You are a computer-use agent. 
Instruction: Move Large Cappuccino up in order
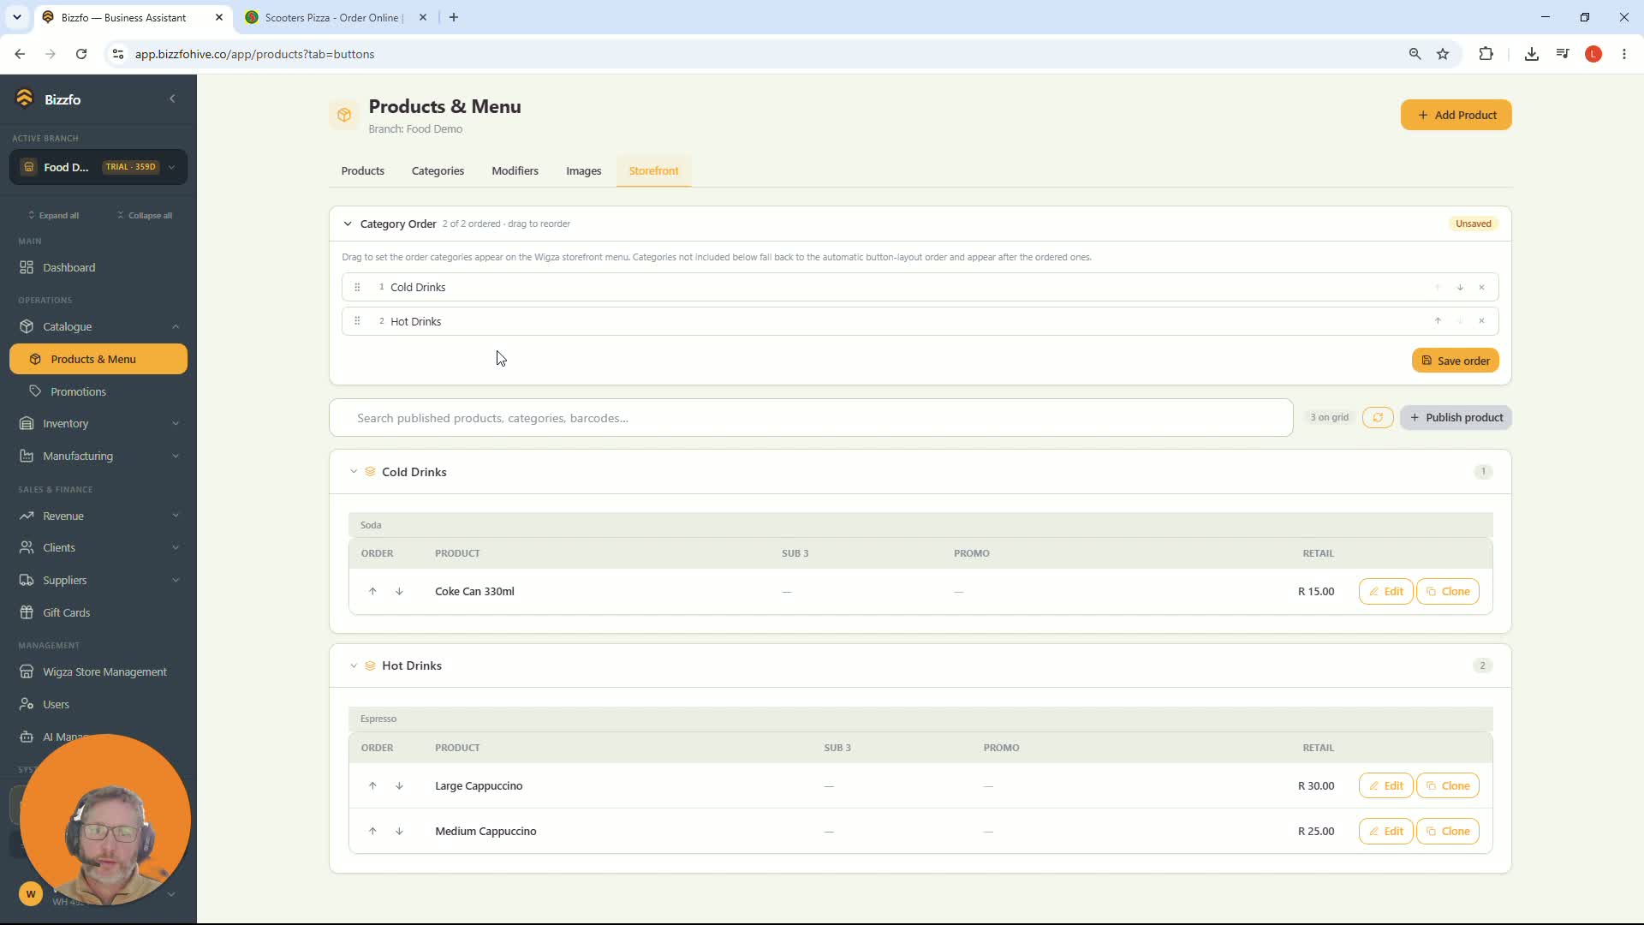point(372,785)
